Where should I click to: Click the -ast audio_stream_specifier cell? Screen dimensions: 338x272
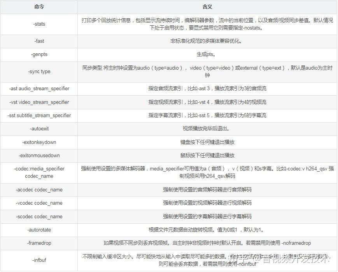pos(39,89)
